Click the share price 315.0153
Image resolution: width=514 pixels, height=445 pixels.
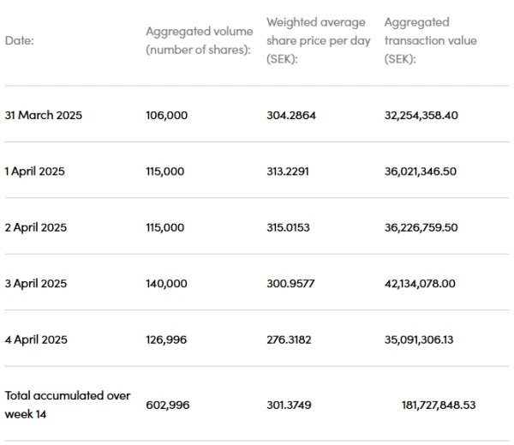pyautogui.click(x=290, y=227)
